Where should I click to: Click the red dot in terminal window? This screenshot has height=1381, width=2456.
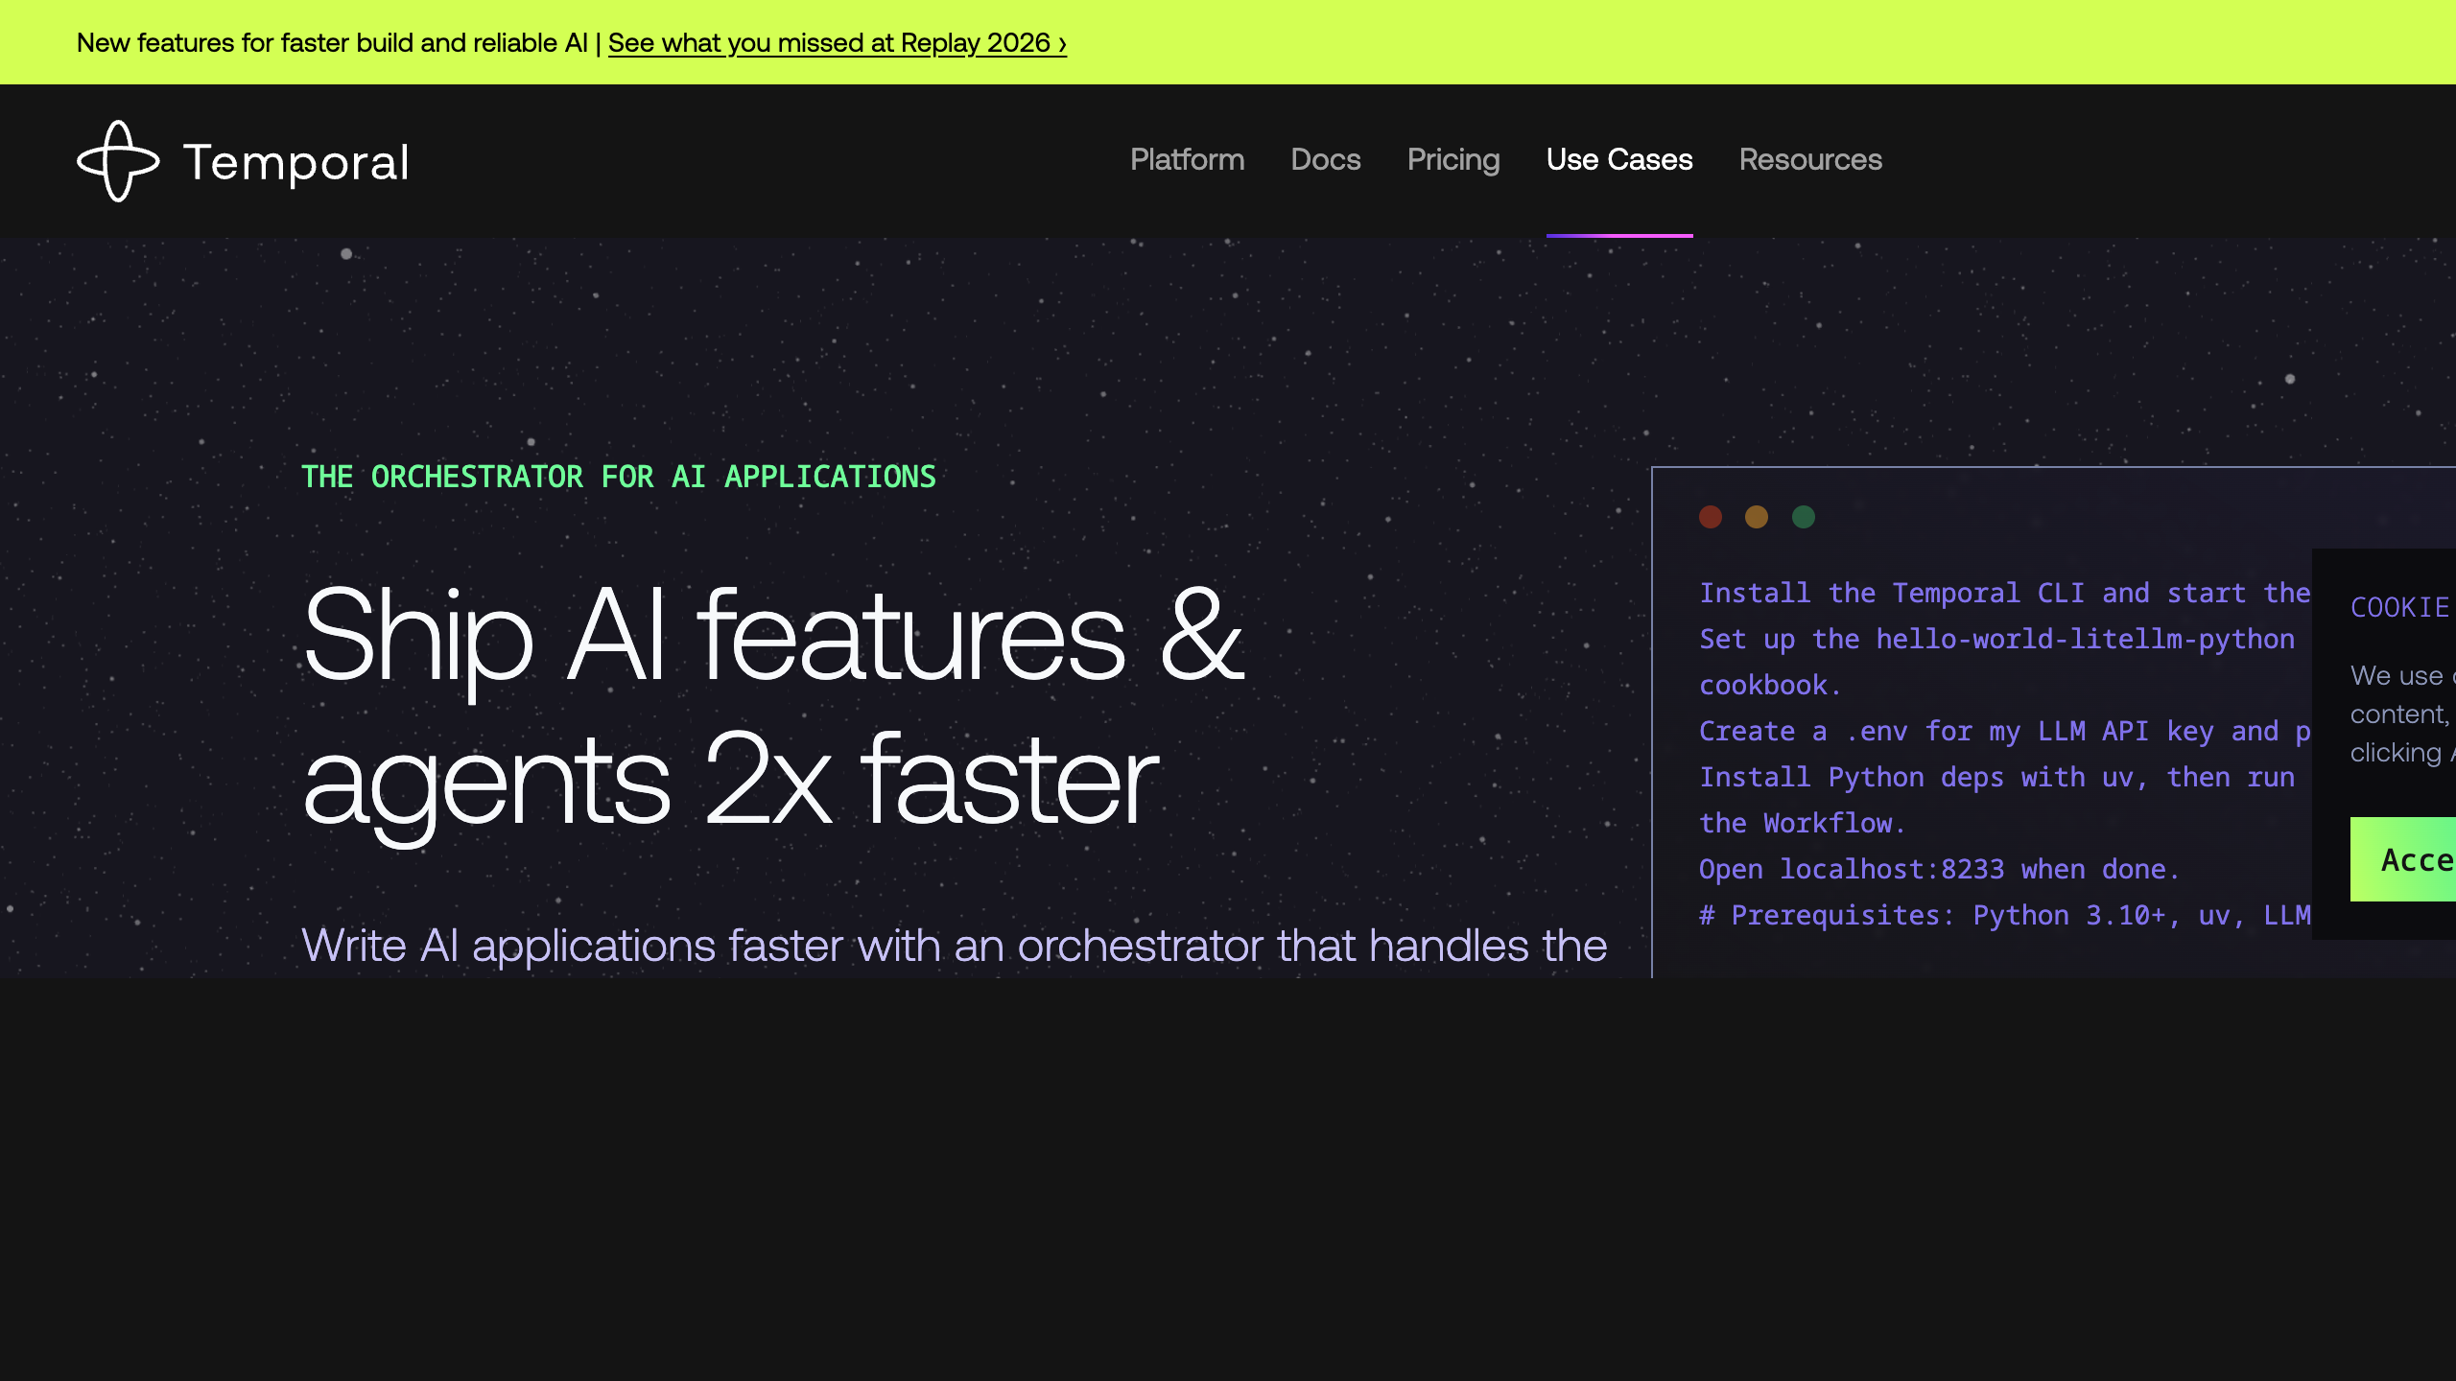click(1710, 518)
